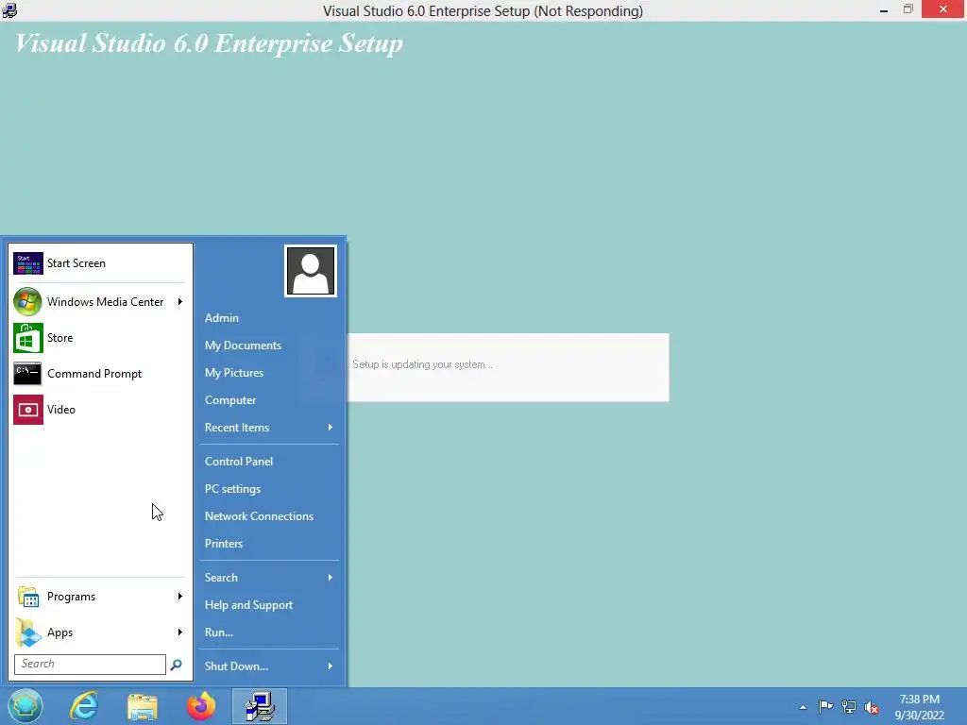Open the Start Screen tile icon

[27, 263]
